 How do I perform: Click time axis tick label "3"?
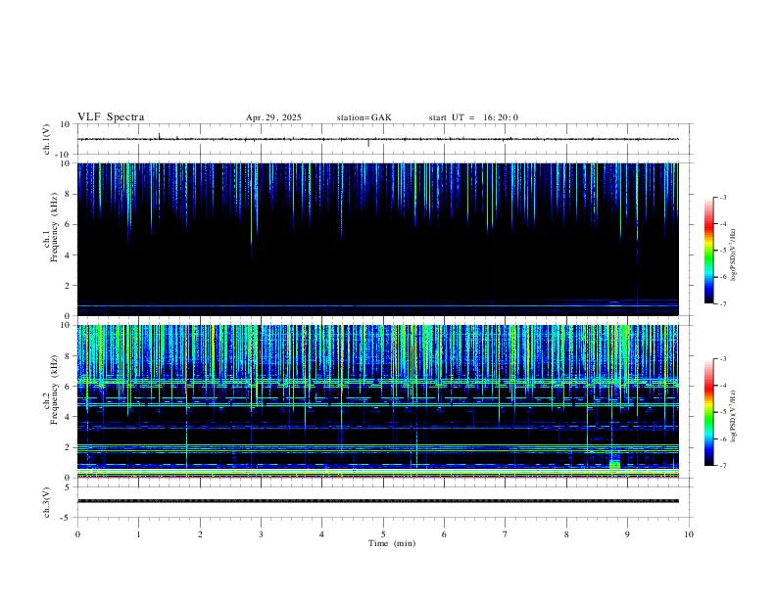(x=261, y=534)
